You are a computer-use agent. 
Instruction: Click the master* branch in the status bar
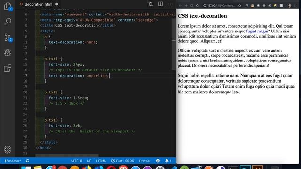(13, 161)
